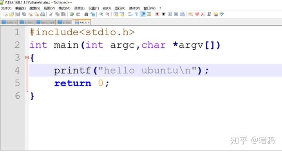Click the *argv[] parameter text
This screenshot has height=152, width=282.
[194, 45]
